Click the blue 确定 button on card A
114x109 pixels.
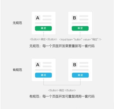tap(43, 75)
